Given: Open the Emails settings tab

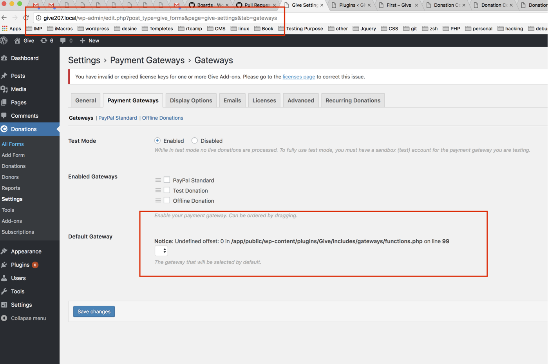Looking at the screenshot, I should pos(232,100).
